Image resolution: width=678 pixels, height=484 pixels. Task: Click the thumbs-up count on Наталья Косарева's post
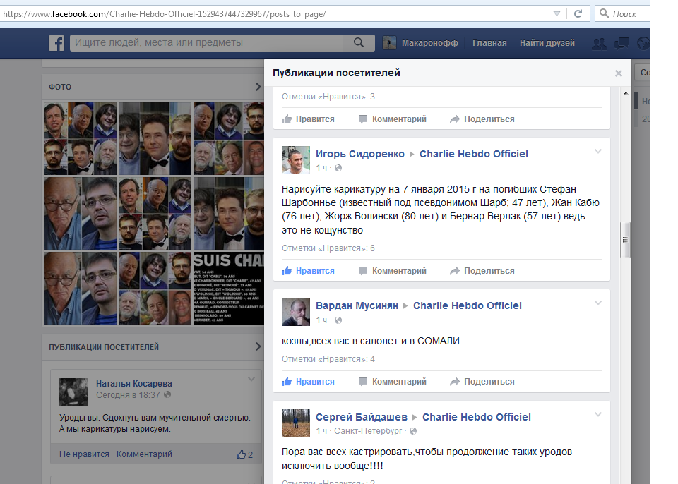pyautogui.click(x=245, y=454)
